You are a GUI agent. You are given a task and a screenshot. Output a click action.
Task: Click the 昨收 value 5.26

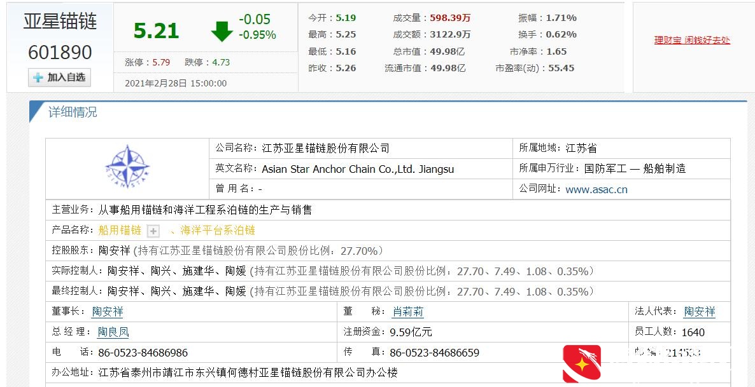346,68
